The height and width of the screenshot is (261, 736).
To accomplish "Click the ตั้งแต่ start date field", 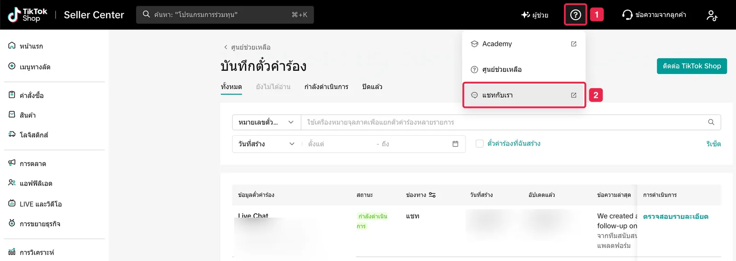I will [x=339, y=144].
